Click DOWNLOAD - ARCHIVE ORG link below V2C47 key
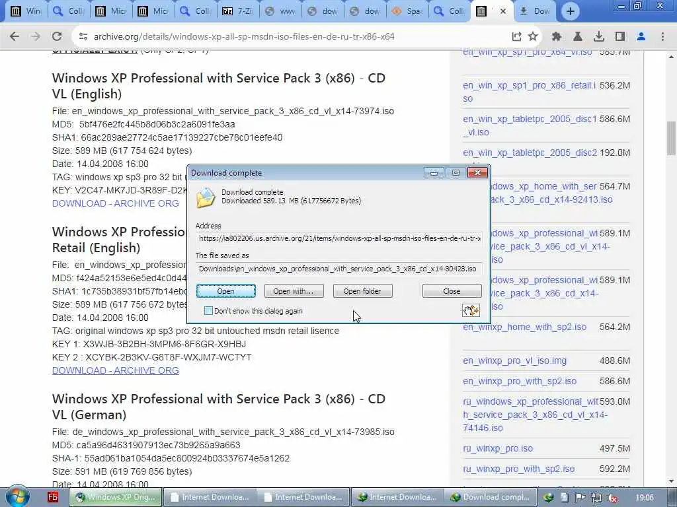The image size is (677, 507). (115, 203)
